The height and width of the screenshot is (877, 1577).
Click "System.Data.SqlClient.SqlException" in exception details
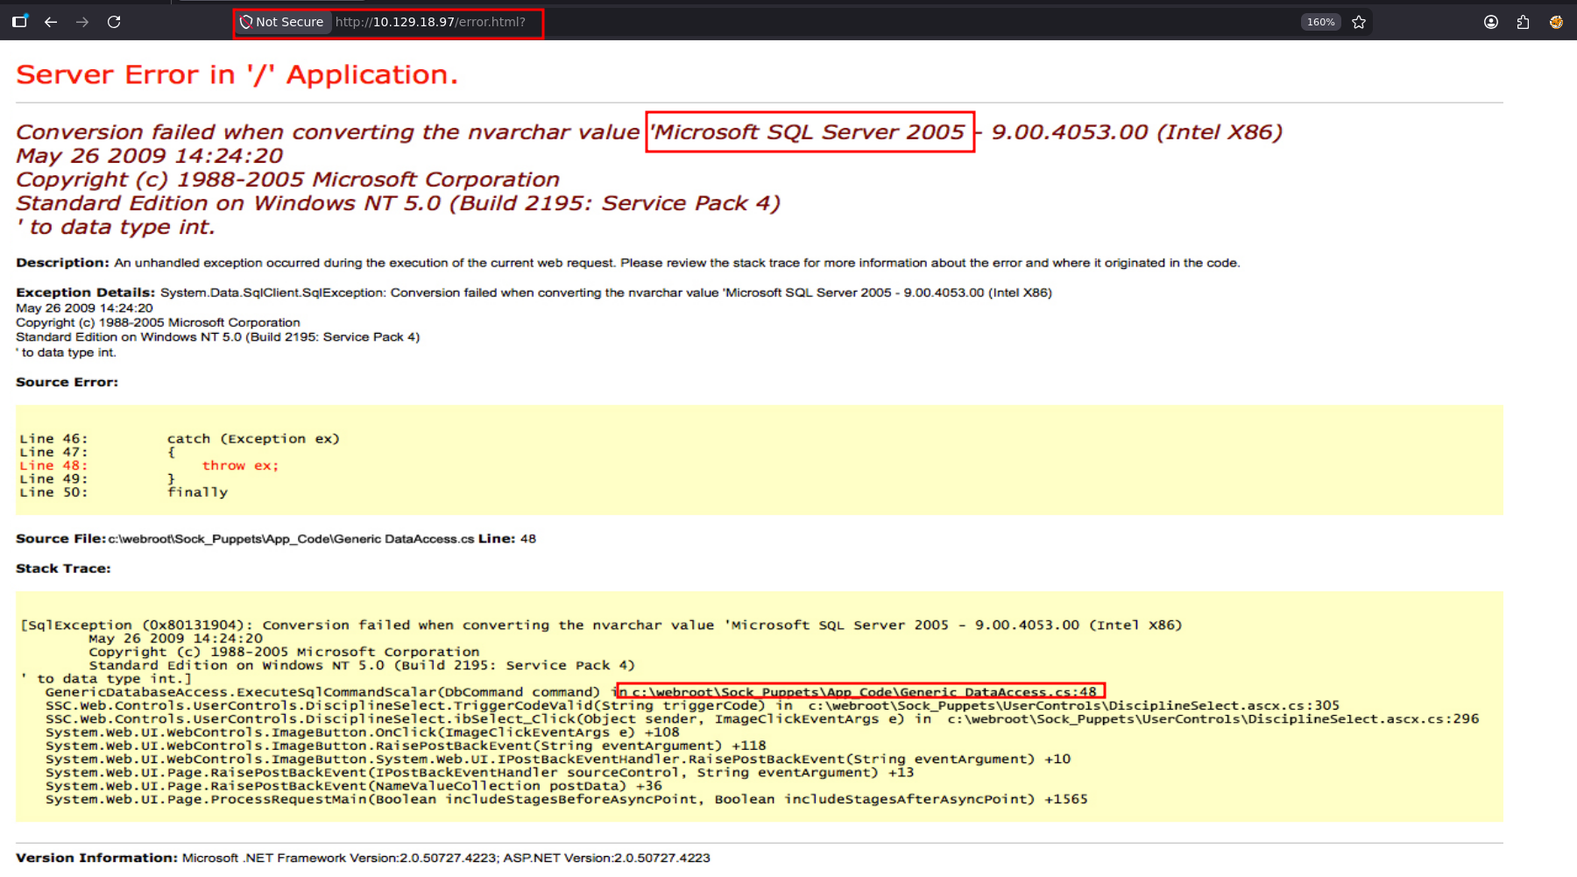272,293
